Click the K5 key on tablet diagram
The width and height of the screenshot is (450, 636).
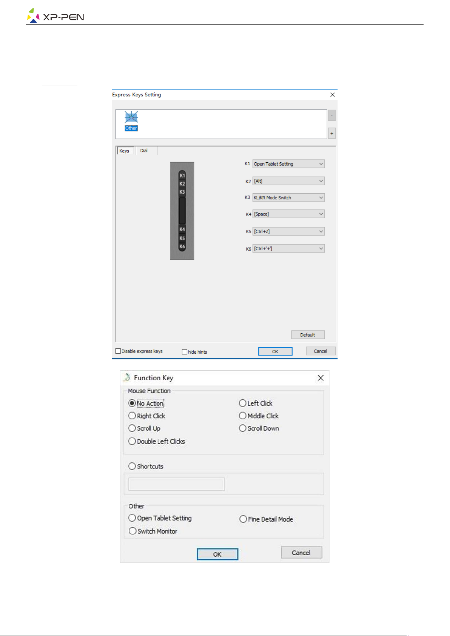tap(182, 238)
